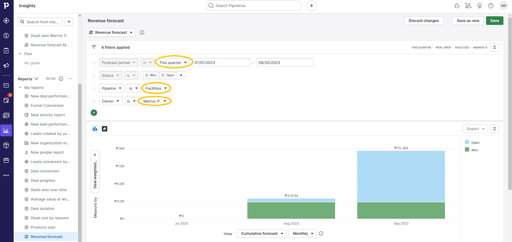Click the green Save button
This screenshot has height=242, width=512.
[x=495, y=21]
